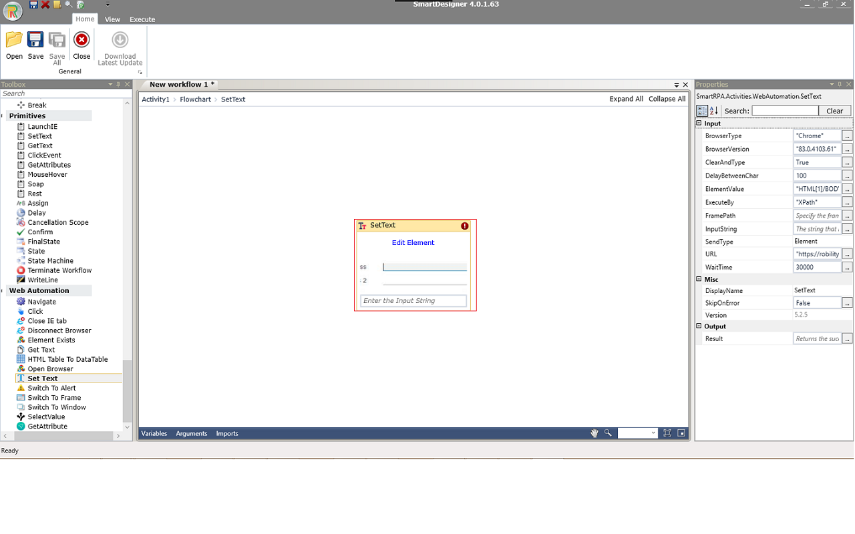Collapse the Input section in Properties panel
Viewport: 855px width, 534px height.
click(x=699, y=123)
